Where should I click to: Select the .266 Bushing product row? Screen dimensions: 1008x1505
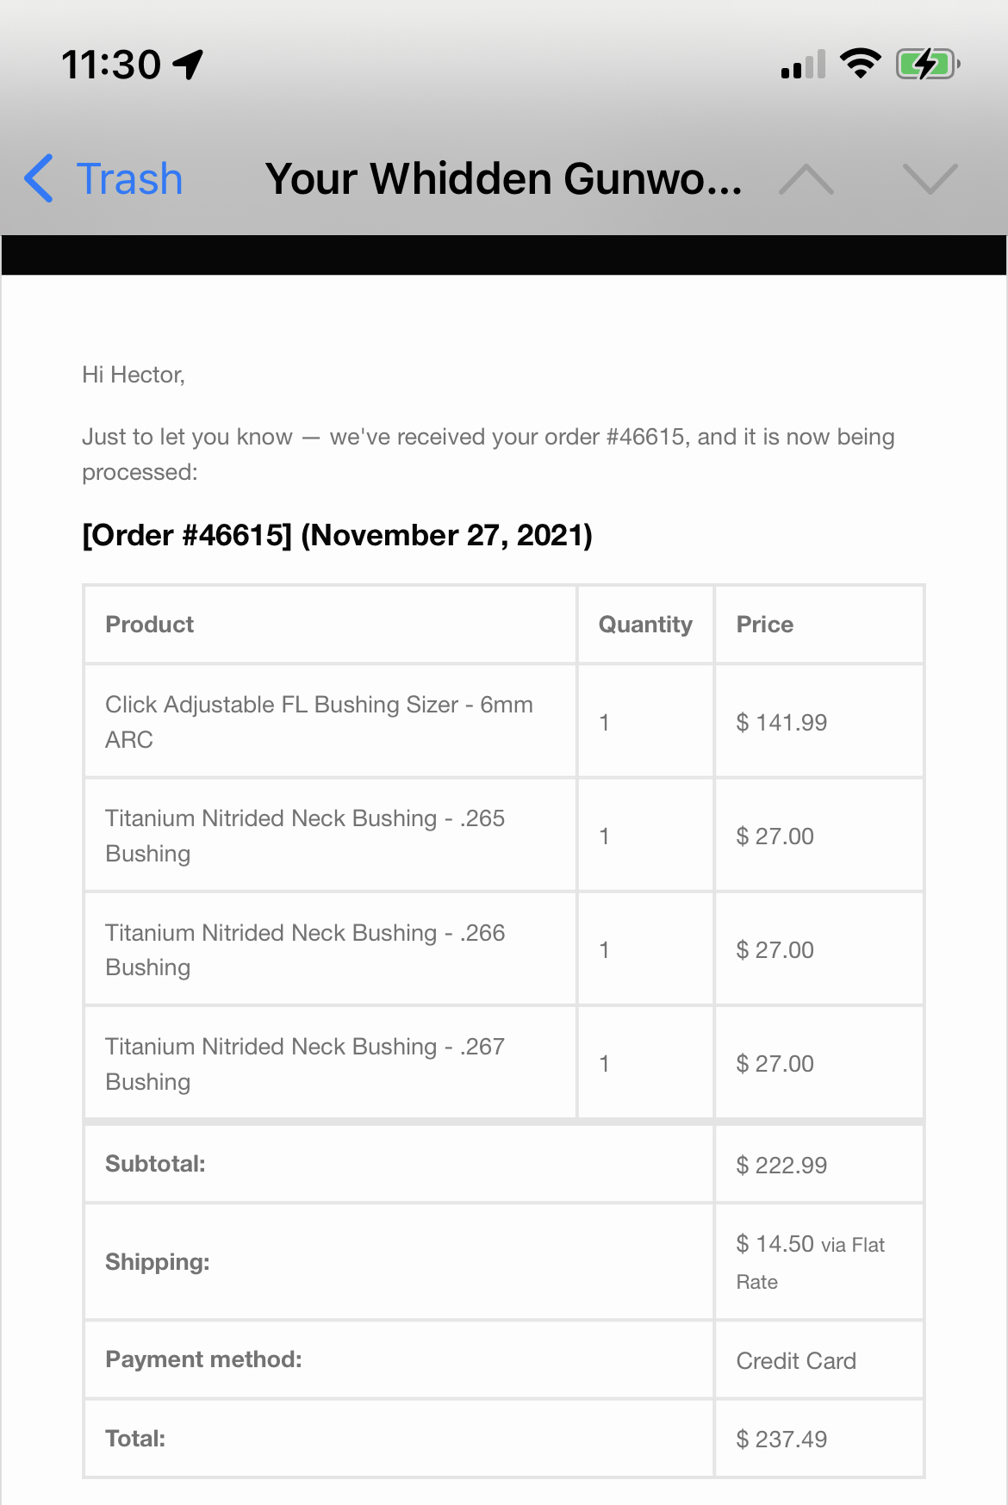(x=305, y=949)
